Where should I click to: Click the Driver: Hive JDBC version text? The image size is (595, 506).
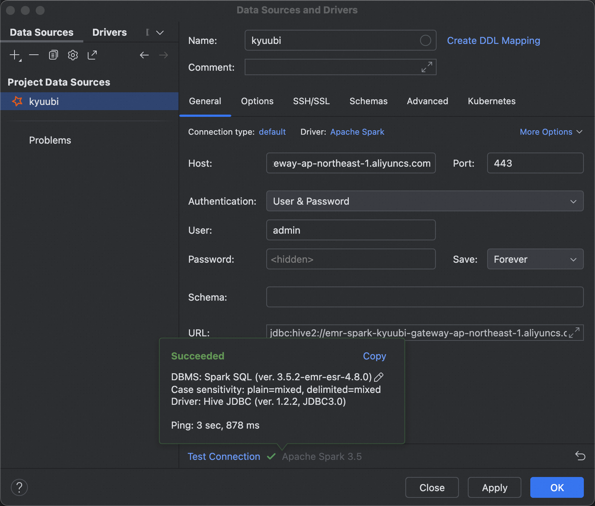pos(258,402)
